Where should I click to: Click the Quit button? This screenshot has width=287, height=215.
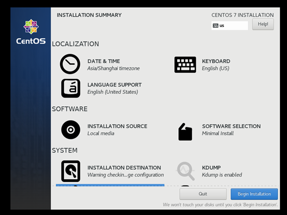[x=203, y=194]
